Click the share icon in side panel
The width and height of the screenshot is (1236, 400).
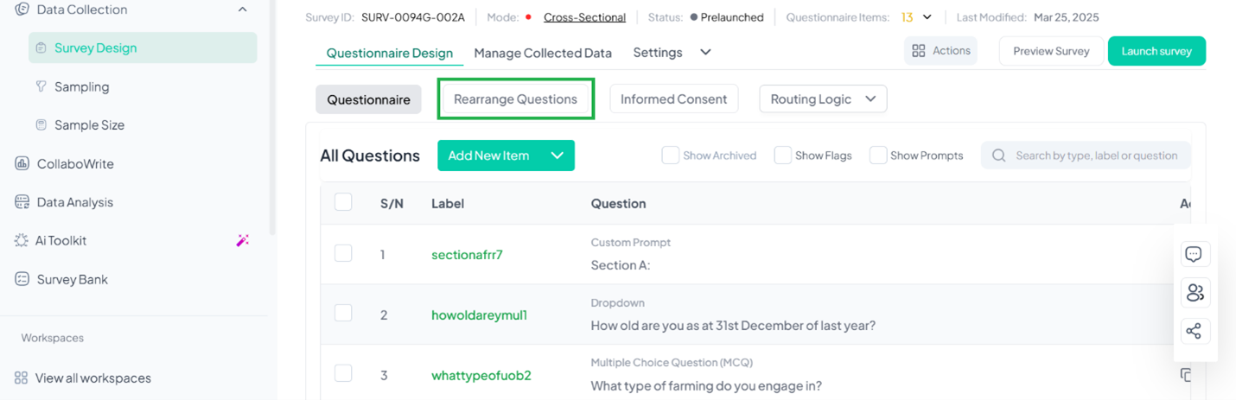1194,331
